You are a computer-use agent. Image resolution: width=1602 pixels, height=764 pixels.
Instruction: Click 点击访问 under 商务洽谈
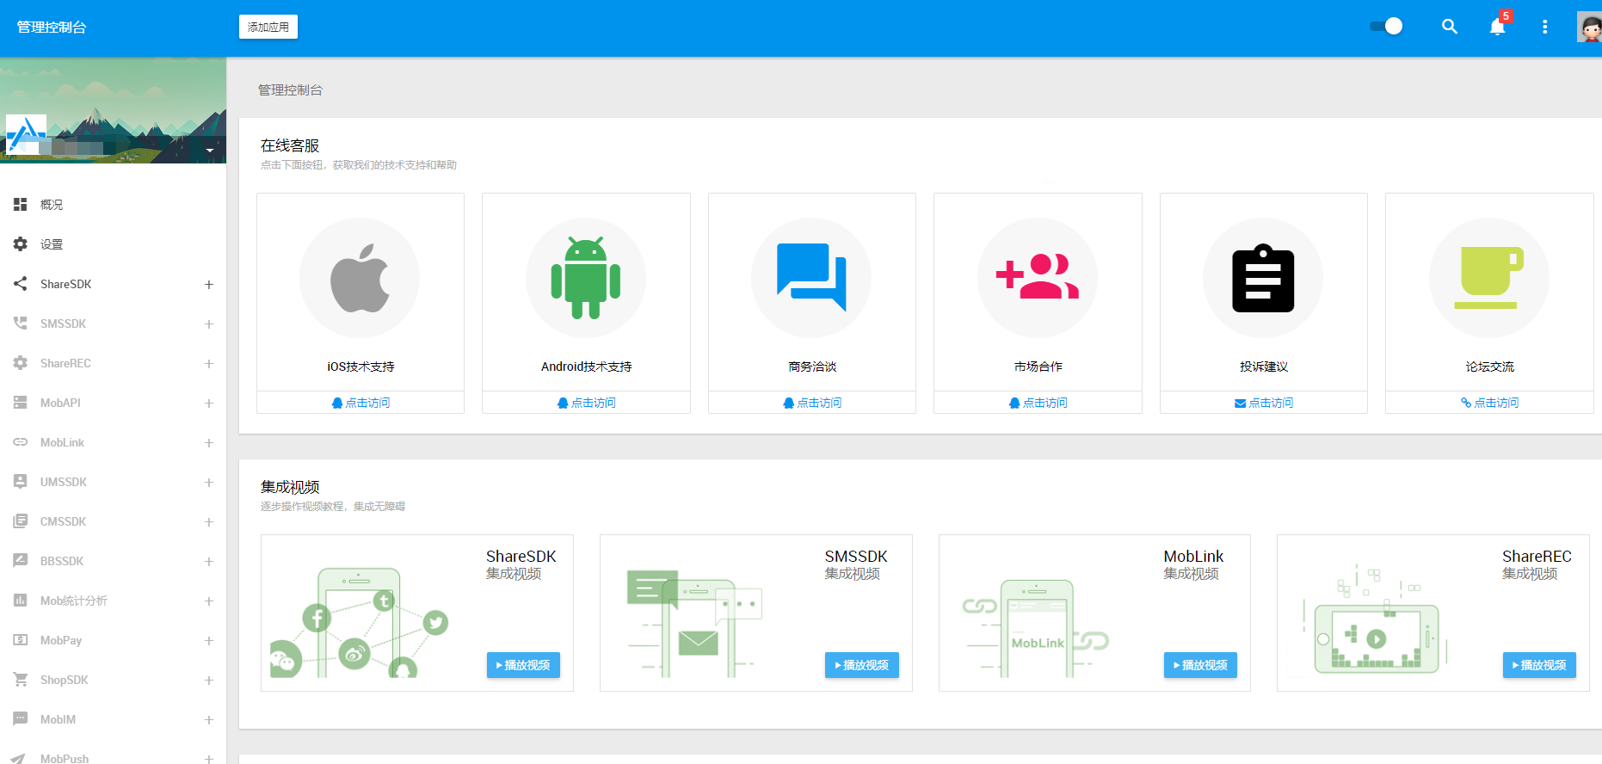pyautogui.click(x=812, y=403)
